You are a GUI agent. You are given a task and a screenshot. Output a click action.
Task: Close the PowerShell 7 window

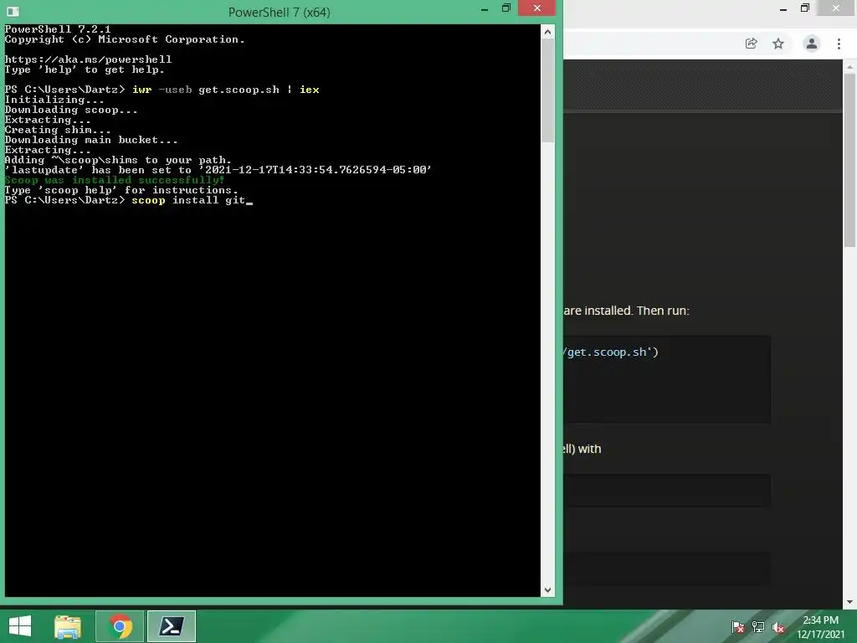coord(536,8)
